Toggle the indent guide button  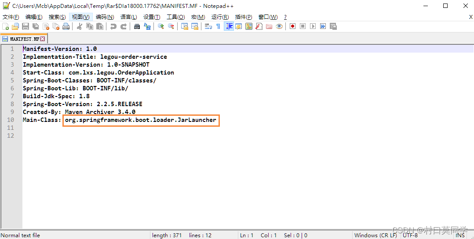[229, 26]
